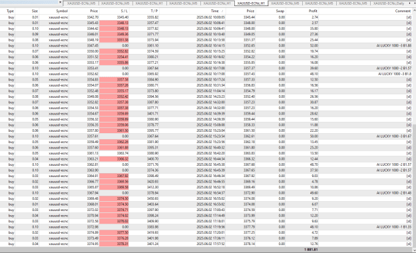This screenshot has height=253, width=416.
Task: Click take-profit value 3377.82
Action: point(153,29)
